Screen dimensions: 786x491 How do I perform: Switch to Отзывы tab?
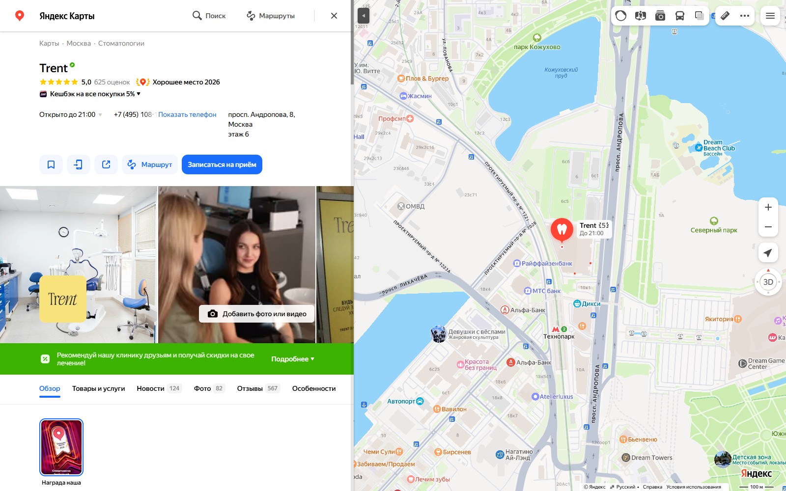pyautogui.click(x=258, y=388)
